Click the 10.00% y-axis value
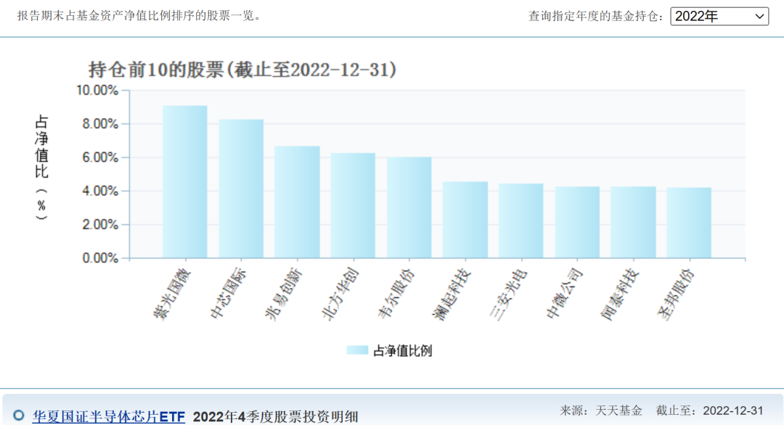The width and height of the screenshot is (784, 425). coord(97,91)
